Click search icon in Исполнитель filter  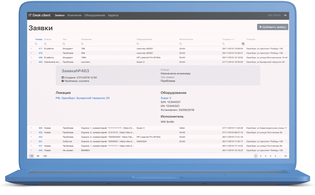[181, 44]
